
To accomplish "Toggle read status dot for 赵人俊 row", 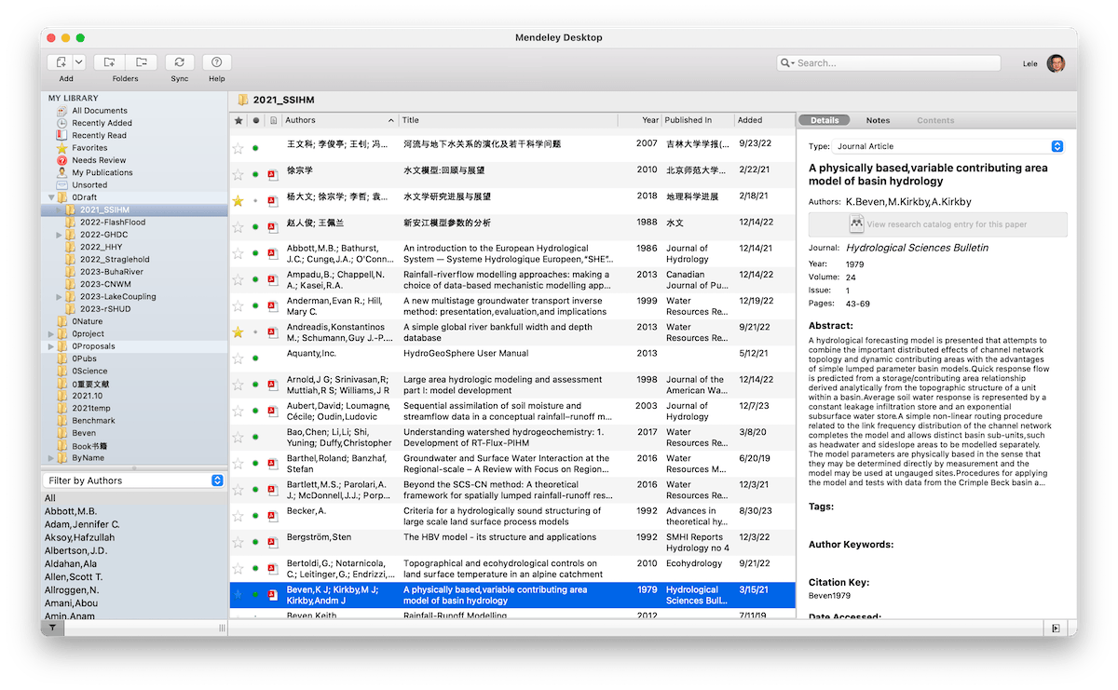I will [x=255, y=227].
